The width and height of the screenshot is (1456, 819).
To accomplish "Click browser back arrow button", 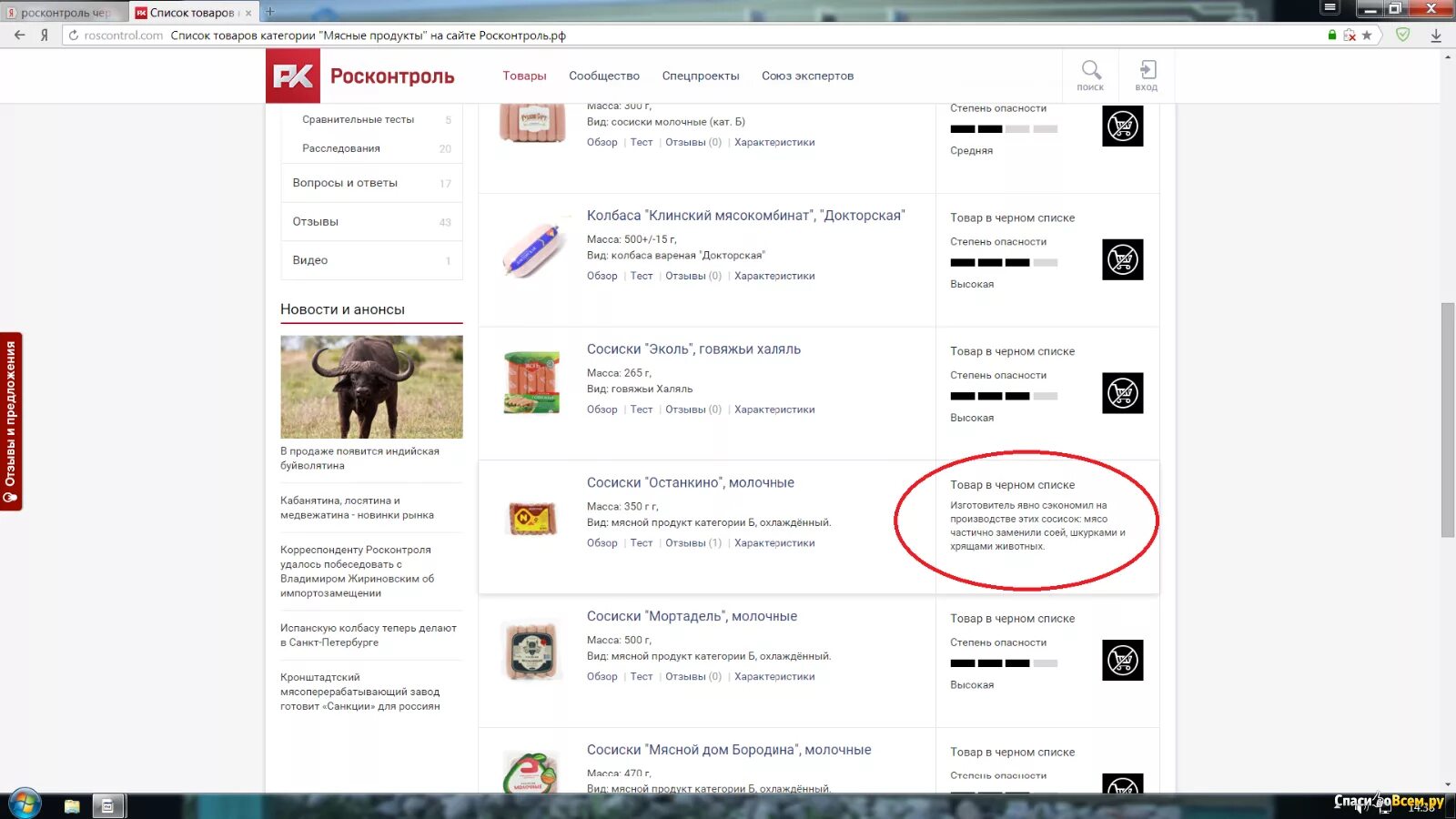I will (19, 35).
